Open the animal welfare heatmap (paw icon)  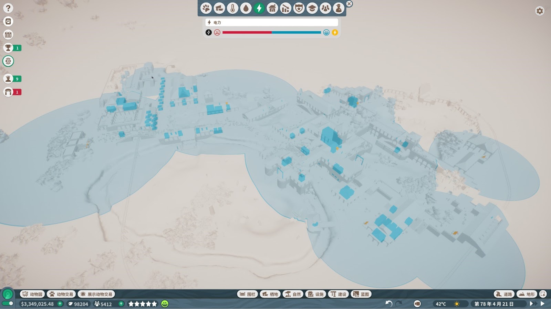206,8
